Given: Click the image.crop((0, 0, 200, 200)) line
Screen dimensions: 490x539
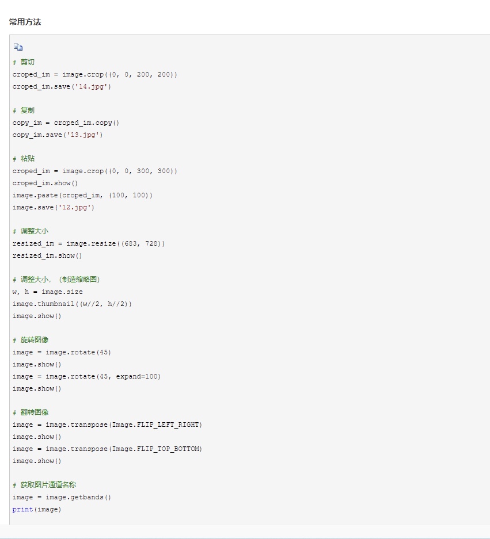Looking at the screenshot, I should [95, 74].
